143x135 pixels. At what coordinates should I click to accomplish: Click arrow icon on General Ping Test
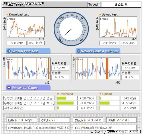tap(9, 51)
